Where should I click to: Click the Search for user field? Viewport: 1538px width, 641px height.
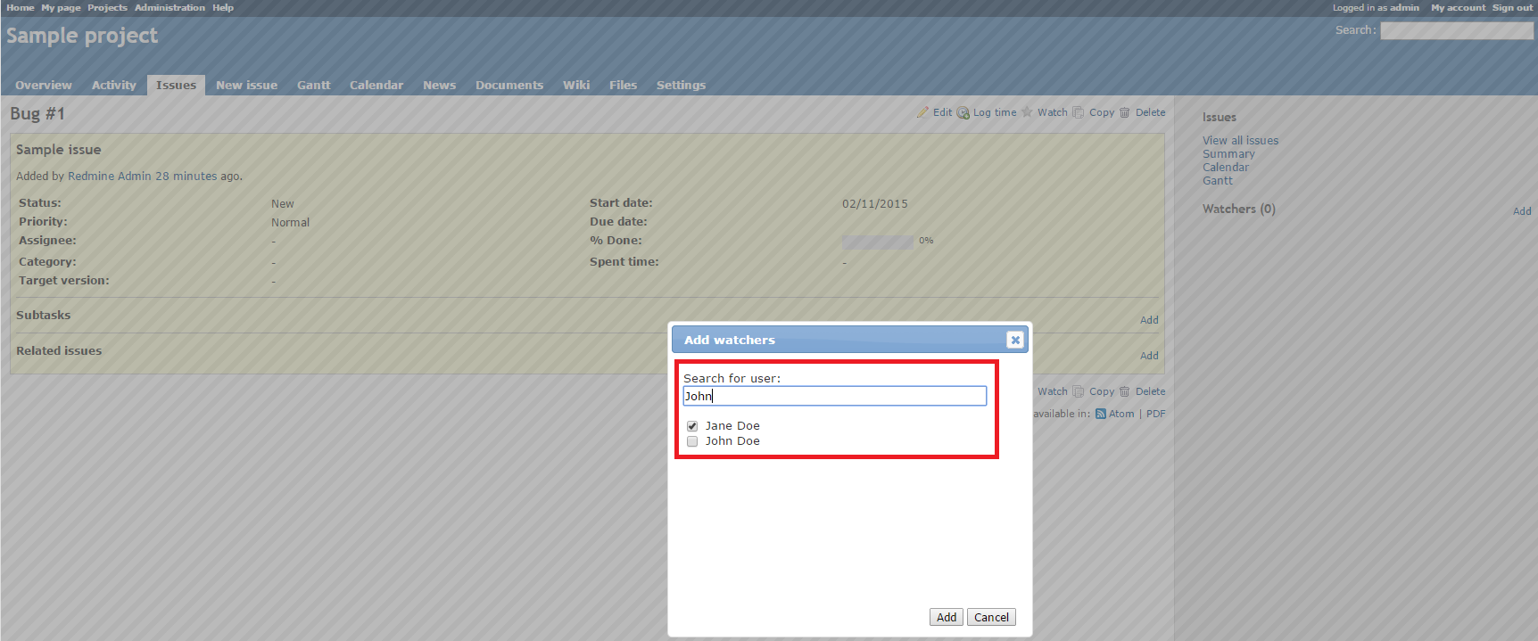835,396
